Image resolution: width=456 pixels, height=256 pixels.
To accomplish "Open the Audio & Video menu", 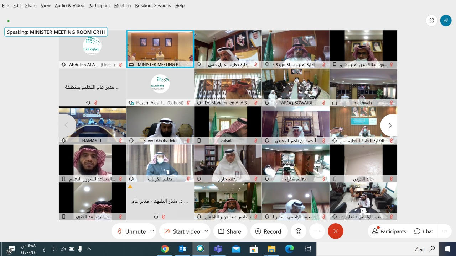I will click(69, 6).
